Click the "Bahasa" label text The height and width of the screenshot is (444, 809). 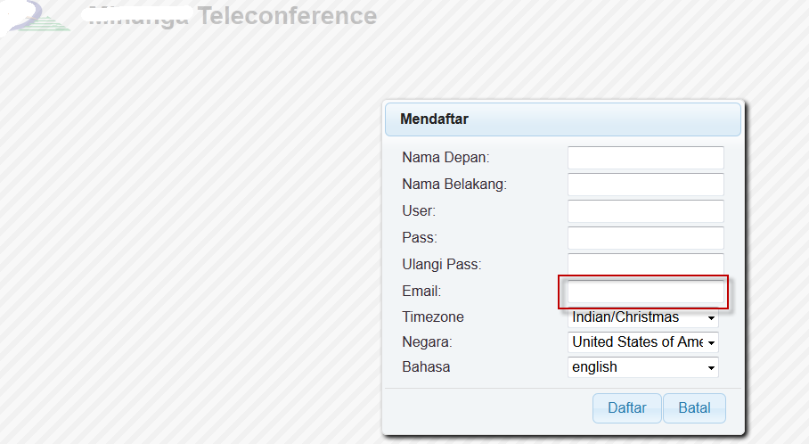coord(426,367)
